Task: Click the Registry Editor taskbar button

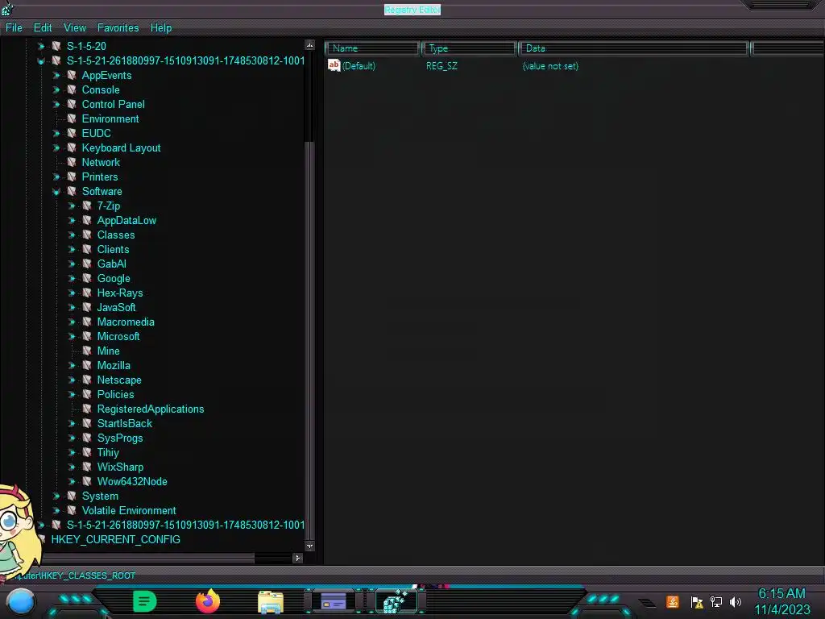Action: (x=397, y=601)
